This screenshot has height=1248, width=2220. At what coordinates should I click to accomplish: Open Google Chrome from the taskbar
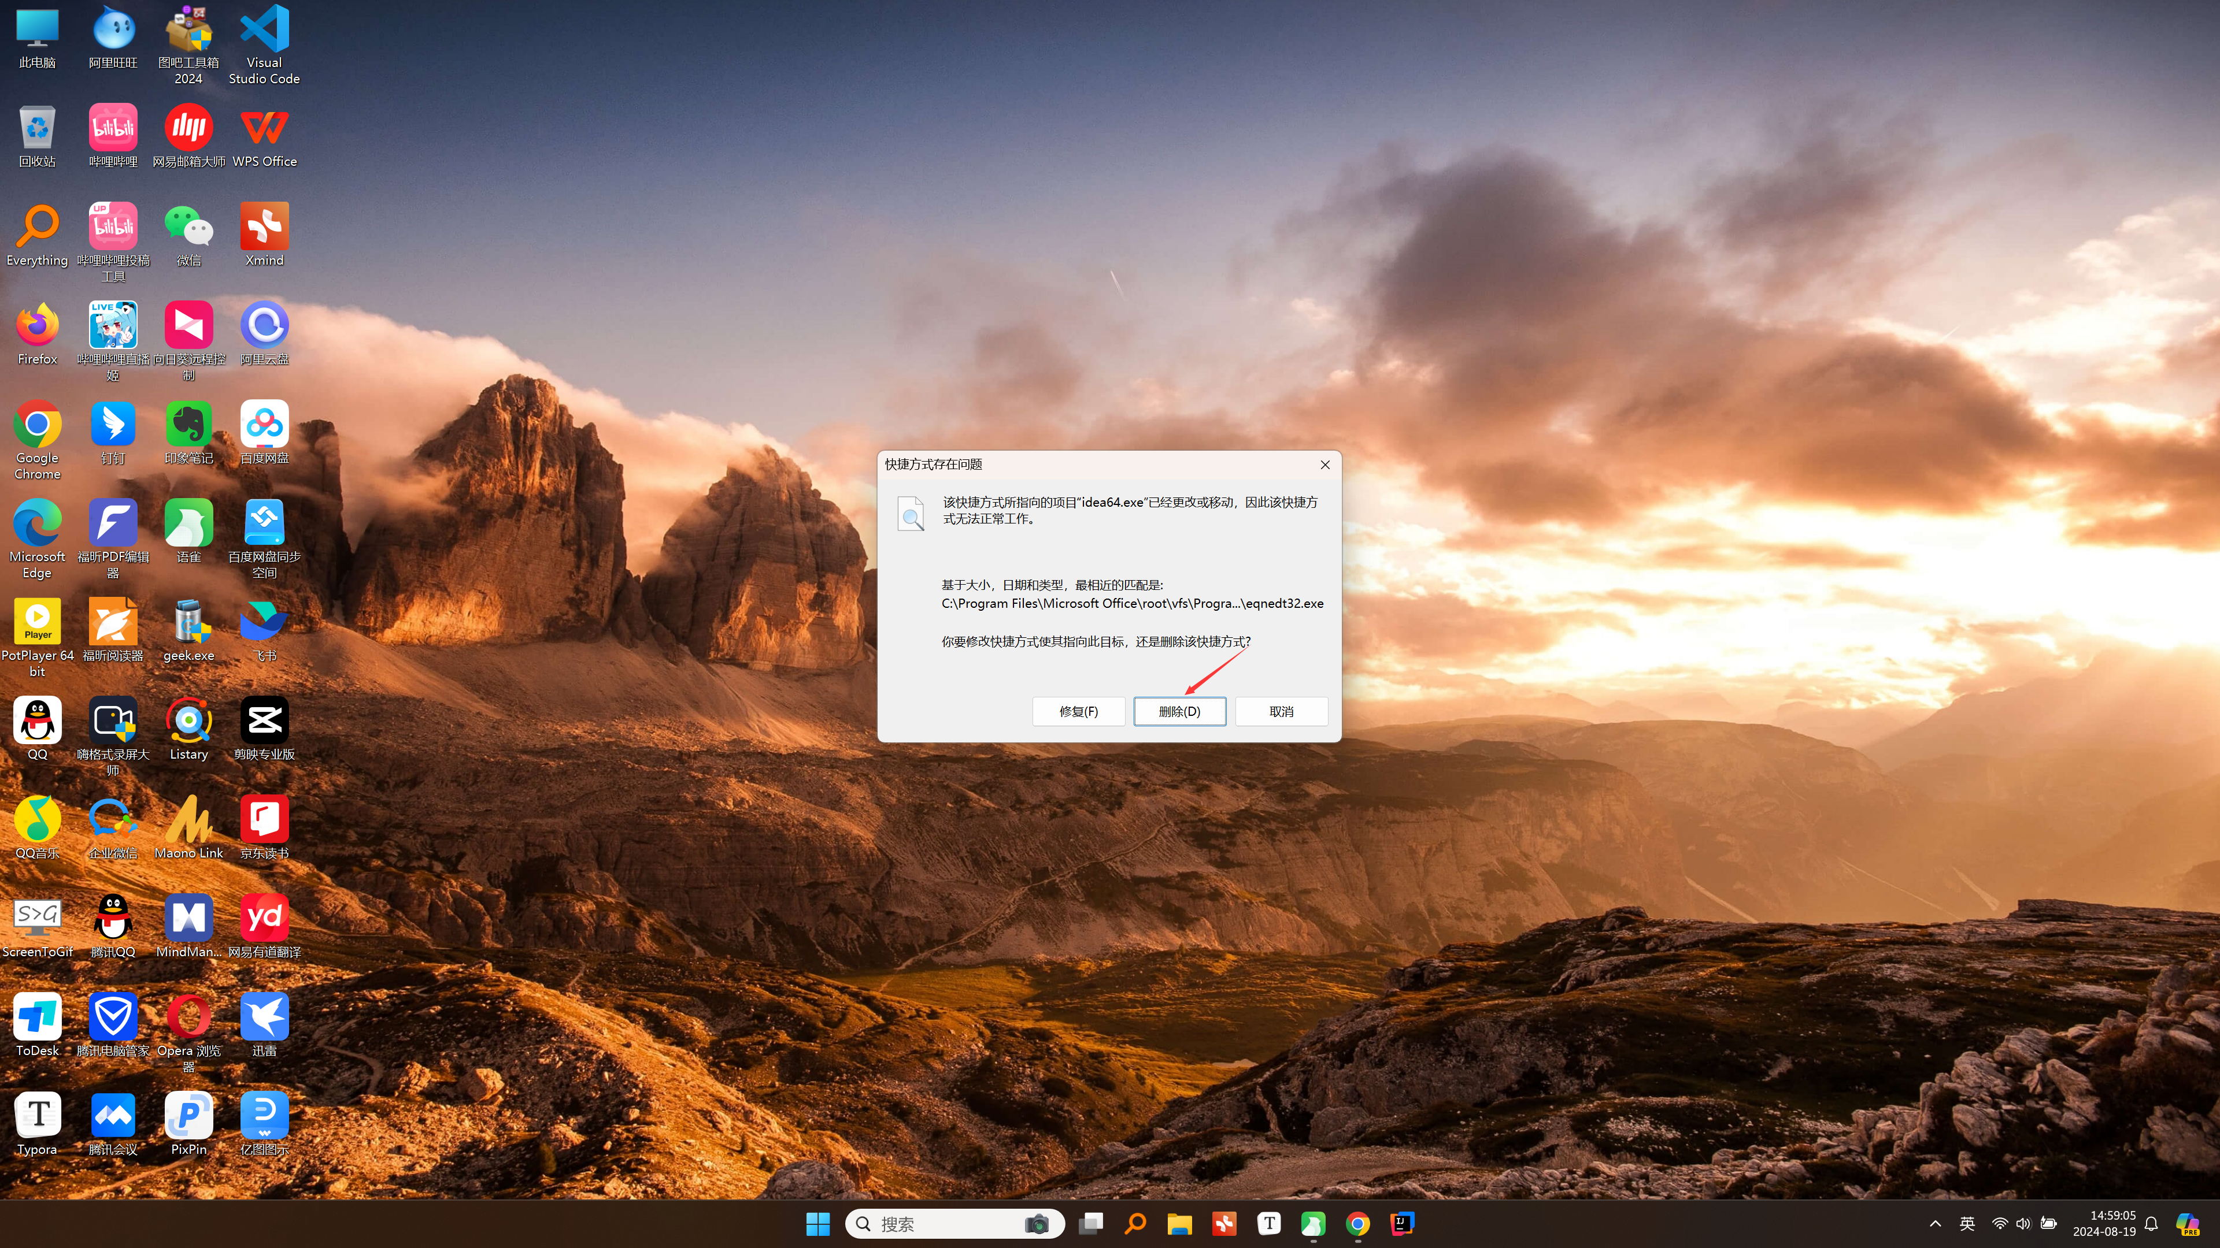[1357, 1223]
